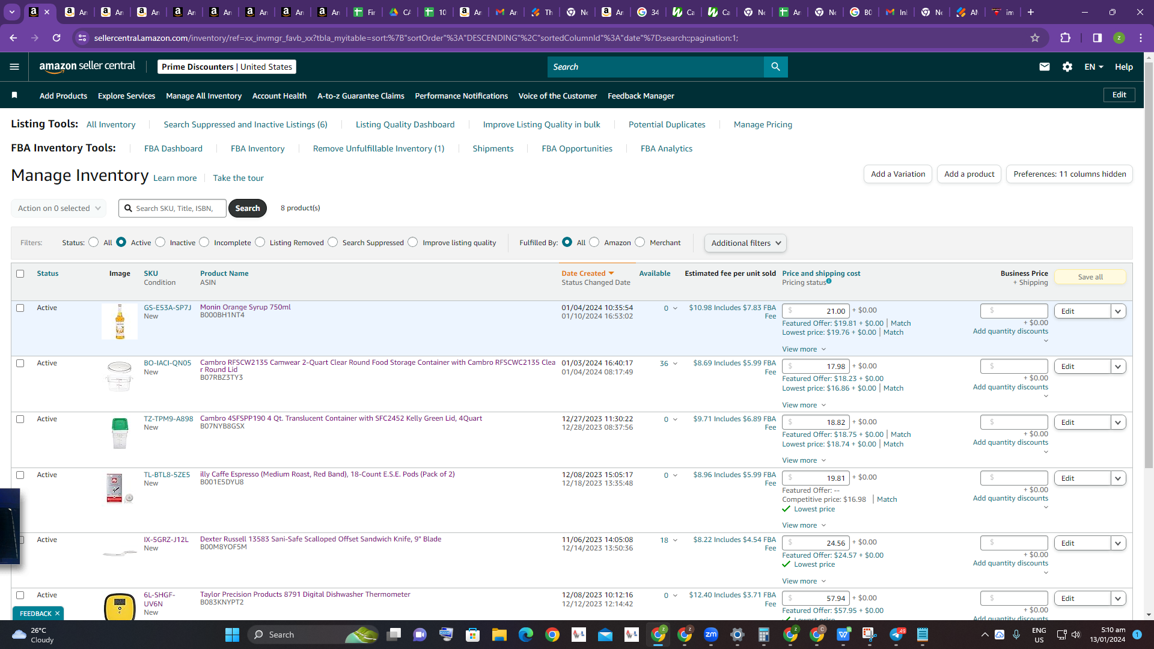Click the pricing status info icon
Image resolution: width=1154 pixels, height=649 pixels.
829,281
